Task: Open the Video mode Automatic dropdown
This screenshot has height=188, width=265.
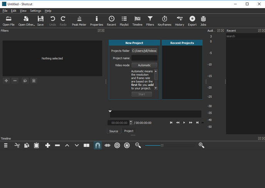Action: [x=144, y=65]
